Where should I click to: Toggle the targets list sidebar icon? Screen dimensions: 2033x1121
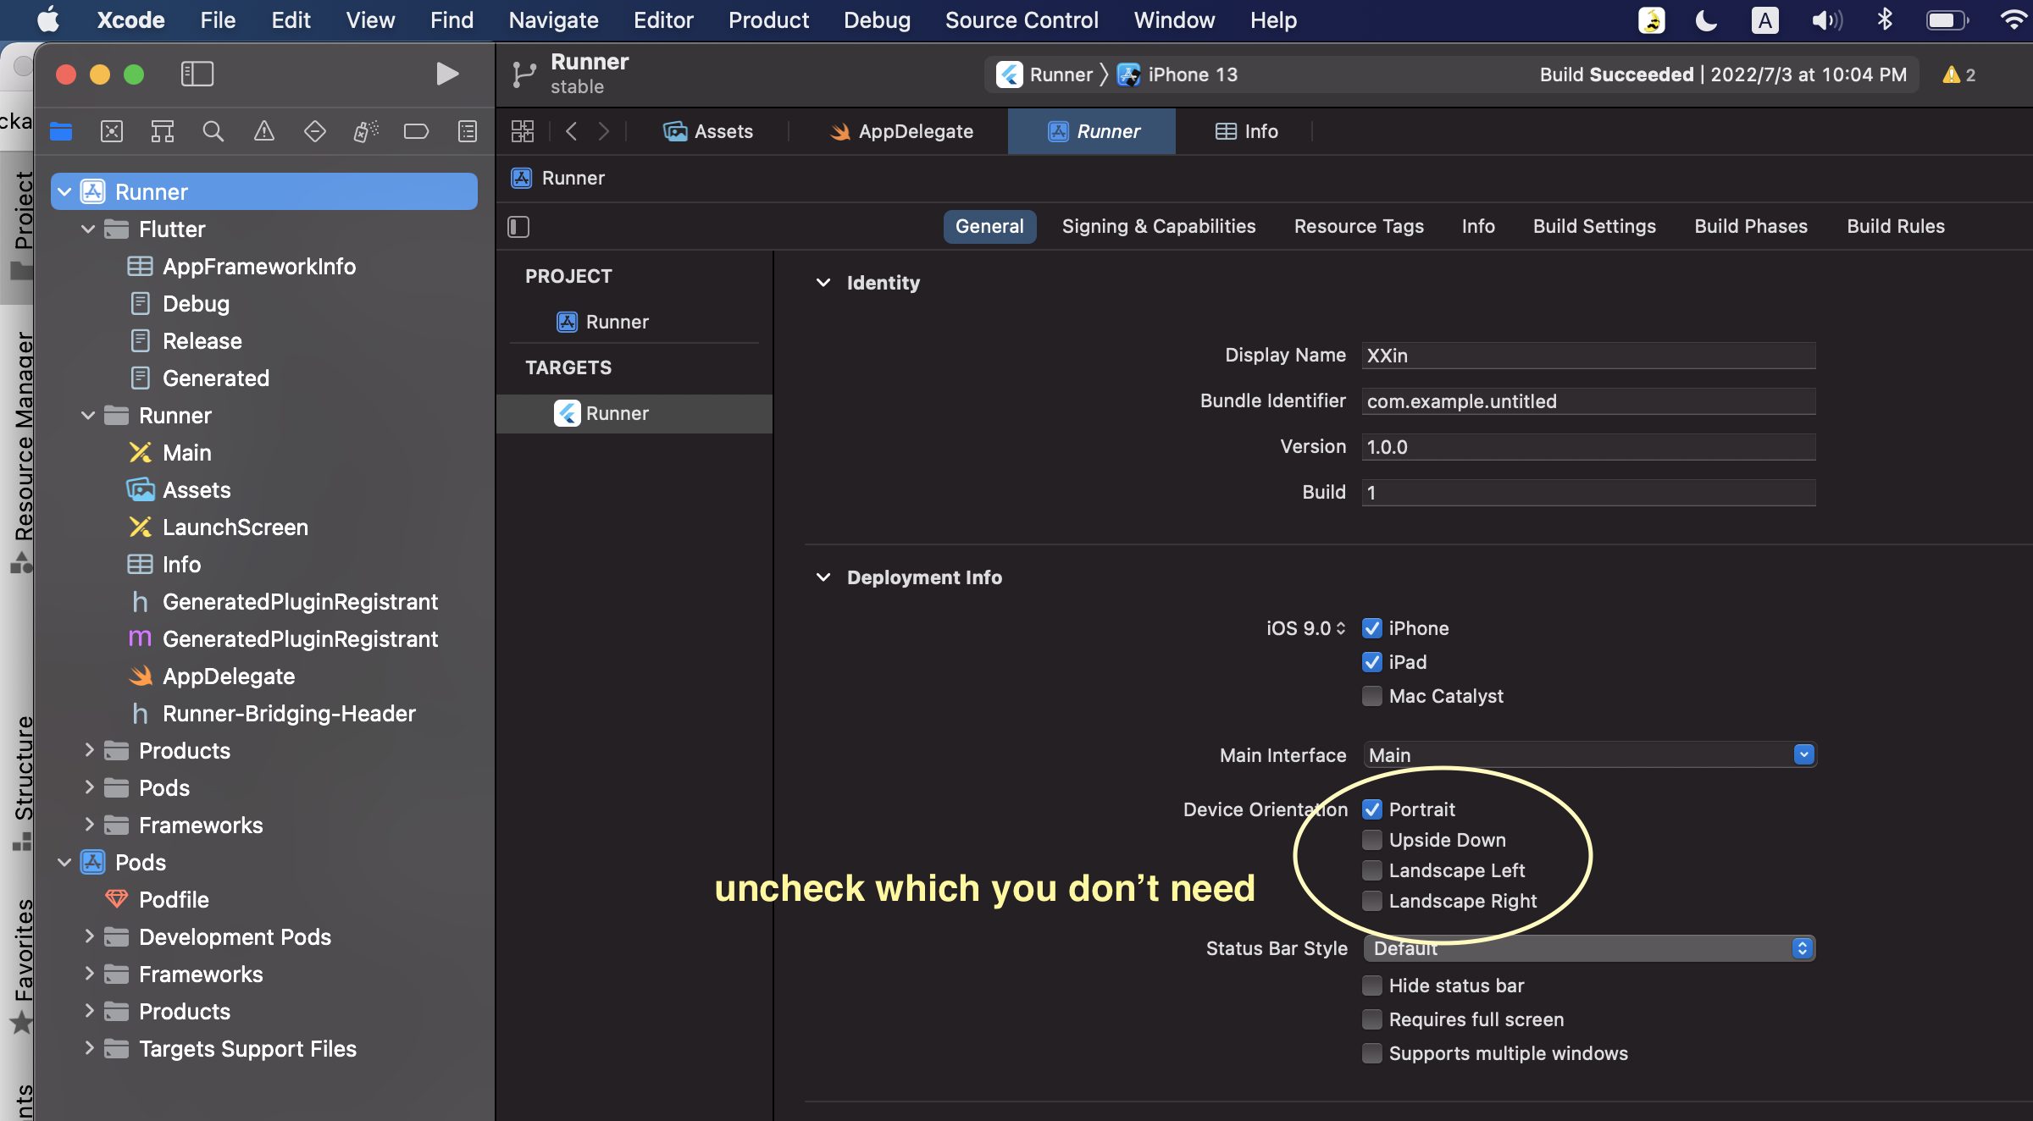pos(518,227)
